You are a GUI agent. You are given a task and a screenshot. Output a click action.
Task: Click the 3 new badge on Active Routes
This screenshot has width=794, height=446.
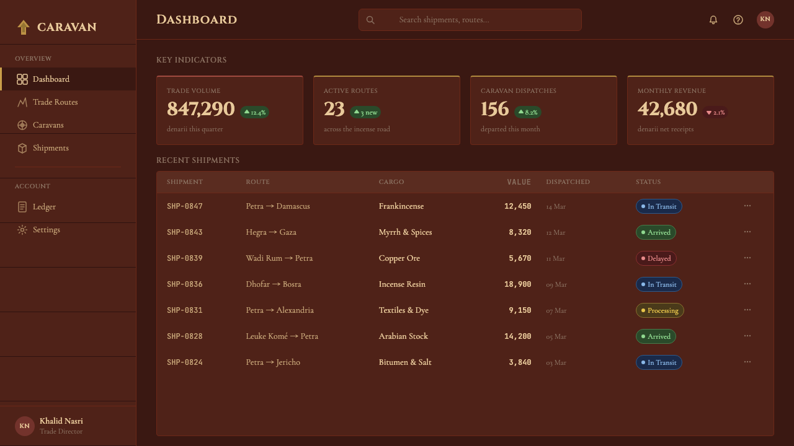(365, 113)
